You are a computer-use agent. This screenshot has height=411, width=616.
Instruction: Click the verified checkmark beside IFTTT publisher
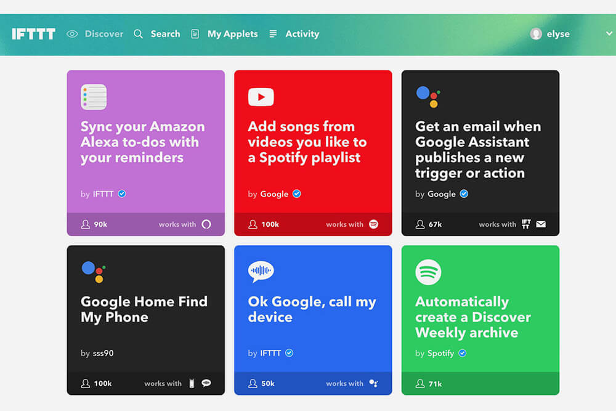[123, 193]
